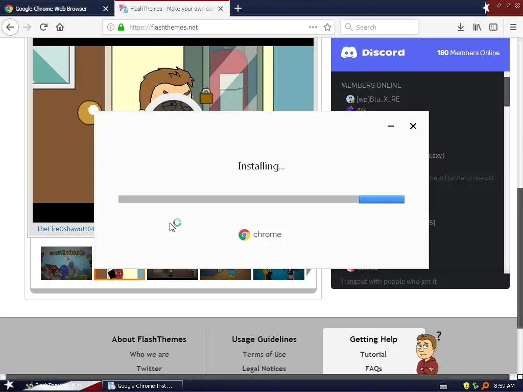This screenshot has width=523, height=392.
Task: Open the taskbar start star button
Action: coord(8,385)
